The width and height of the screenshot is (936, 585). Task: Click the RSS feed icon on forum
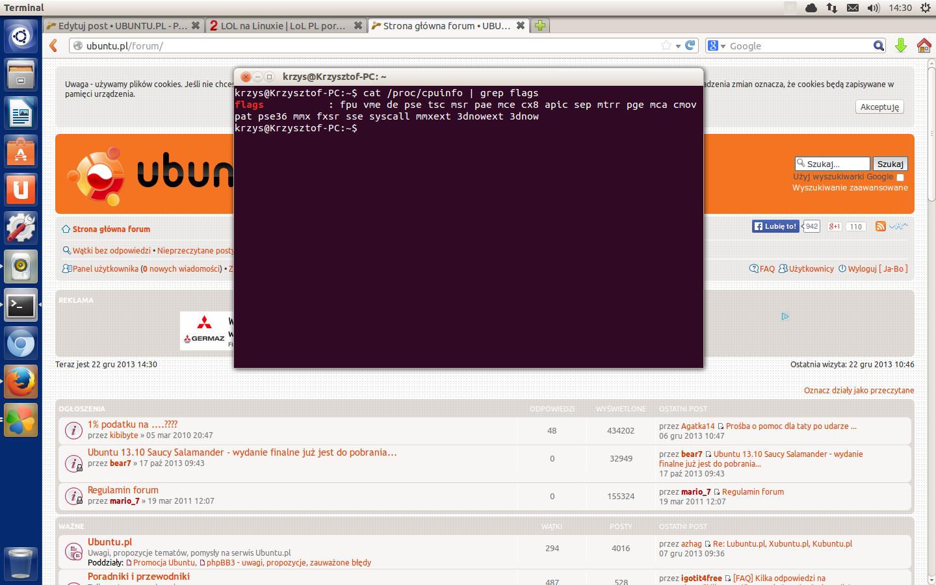coord(881,226)
